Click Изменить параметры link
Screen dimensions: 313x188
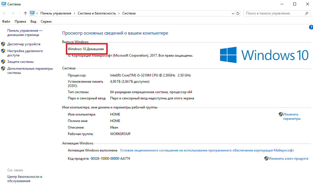292,116
